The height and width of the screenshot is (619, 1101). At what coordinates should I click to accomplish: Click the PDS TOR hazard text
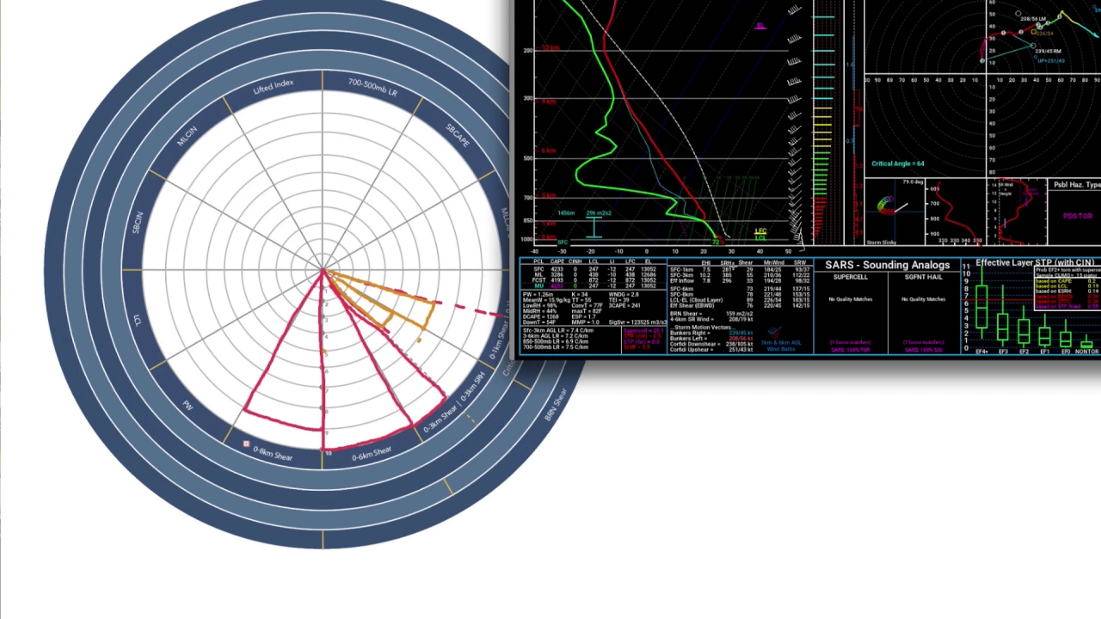(1077, 217)
